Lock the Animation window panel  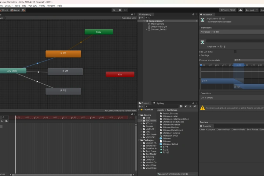(132, 114)
